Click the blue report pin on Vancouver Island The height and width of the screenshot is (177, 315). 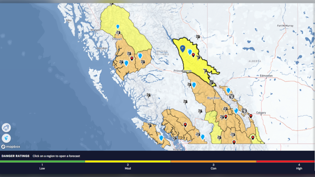click(161, 138)
